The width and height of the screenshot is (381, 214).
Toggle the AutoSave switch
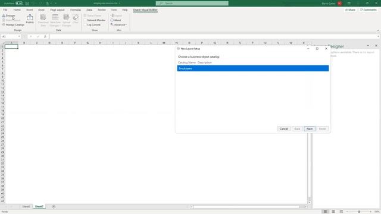(19, 4)
